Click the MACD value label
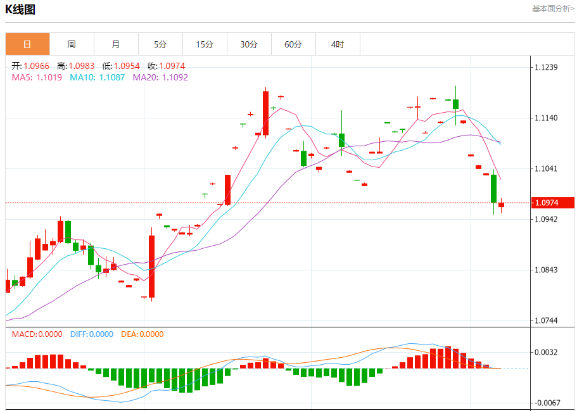Screen dimensions: 577x411 point(37,334)
